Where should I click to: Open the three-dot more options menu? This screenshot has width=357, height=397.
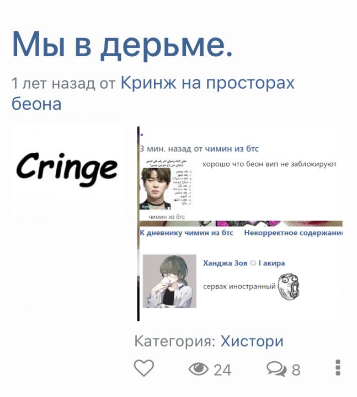pyautogui.click(x=338, y=367)
